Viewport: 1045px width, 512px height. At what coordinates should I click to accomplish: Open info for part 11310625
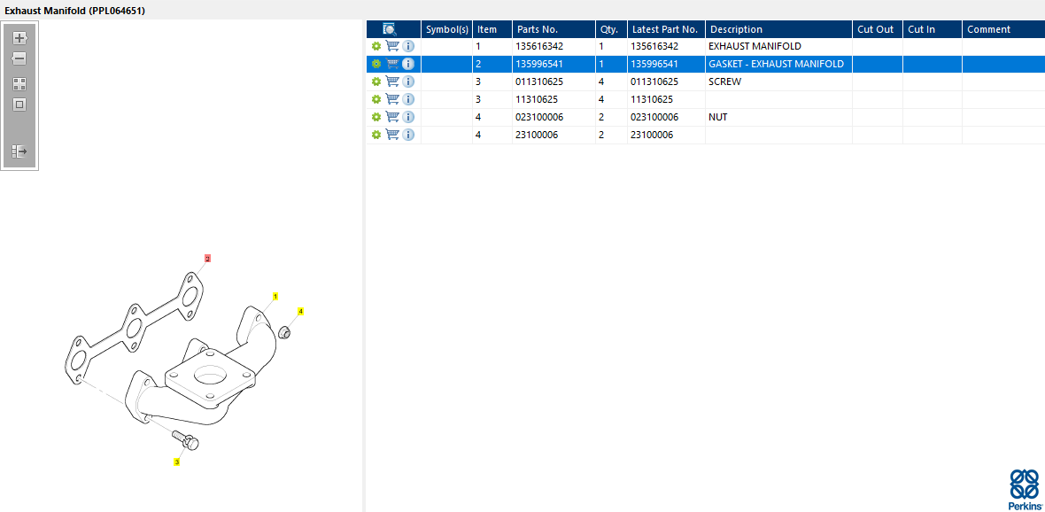tap(408, 99)
